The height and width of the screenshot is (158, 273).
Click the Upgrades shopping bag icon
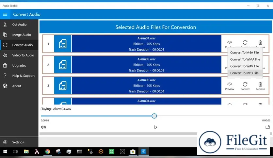(5, 65)
